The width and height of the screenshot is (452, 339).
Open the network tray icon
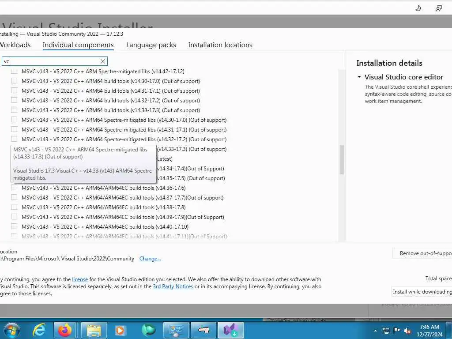point(386,331)
